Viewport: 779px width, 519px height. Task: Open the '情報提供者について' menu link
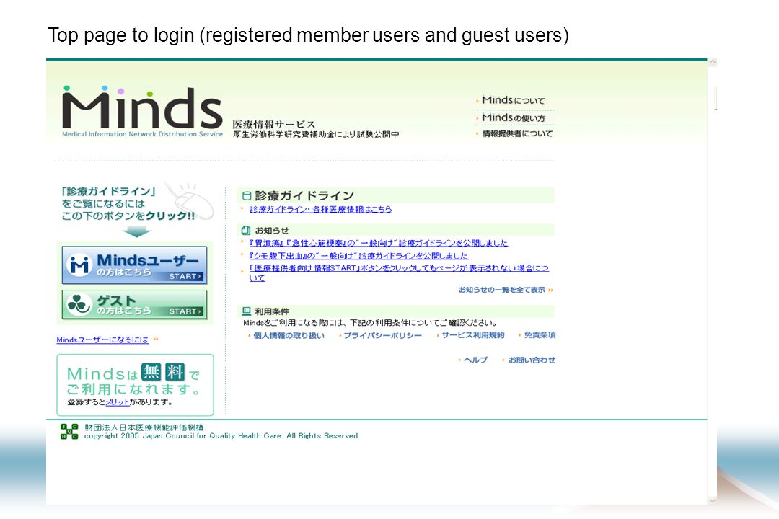click(x=517, y=133)
